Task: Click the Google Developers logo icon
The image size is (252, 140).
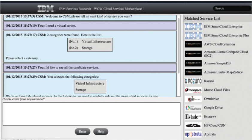Action: (193, 108)
